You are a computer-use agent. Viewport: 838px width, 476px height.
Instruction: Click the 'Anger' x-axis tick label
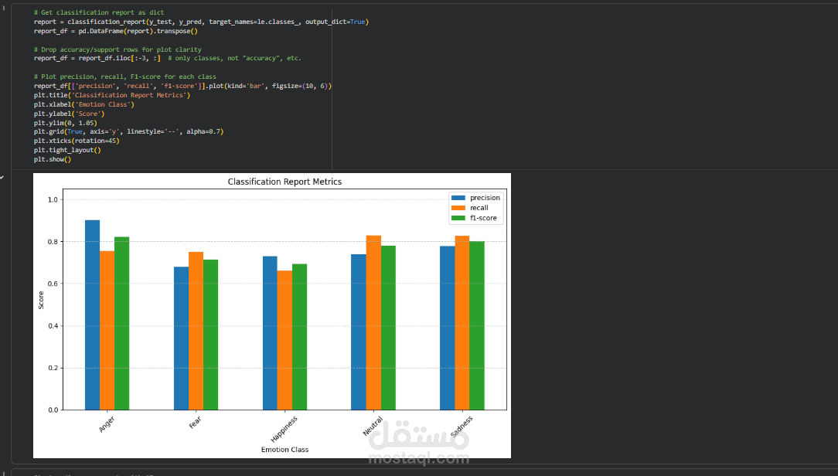pos(107,424)
